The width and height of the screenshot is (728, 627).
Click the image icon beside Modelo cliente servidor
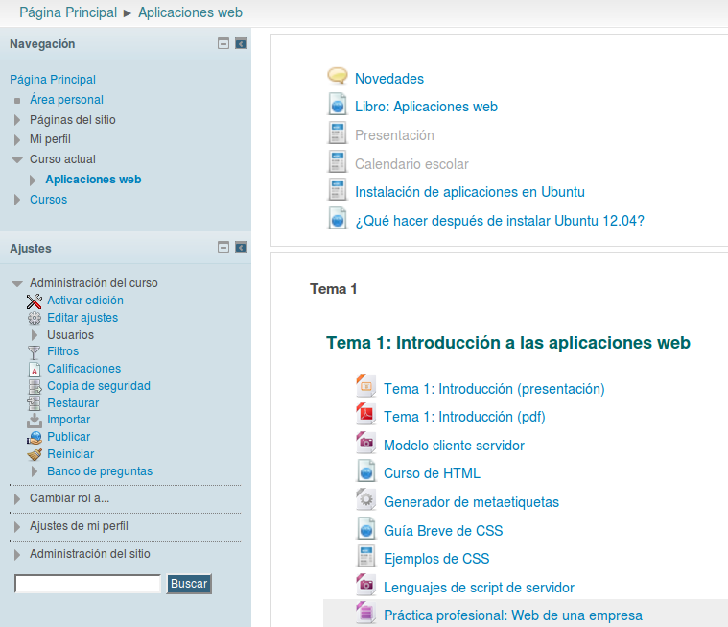(365, 443)
